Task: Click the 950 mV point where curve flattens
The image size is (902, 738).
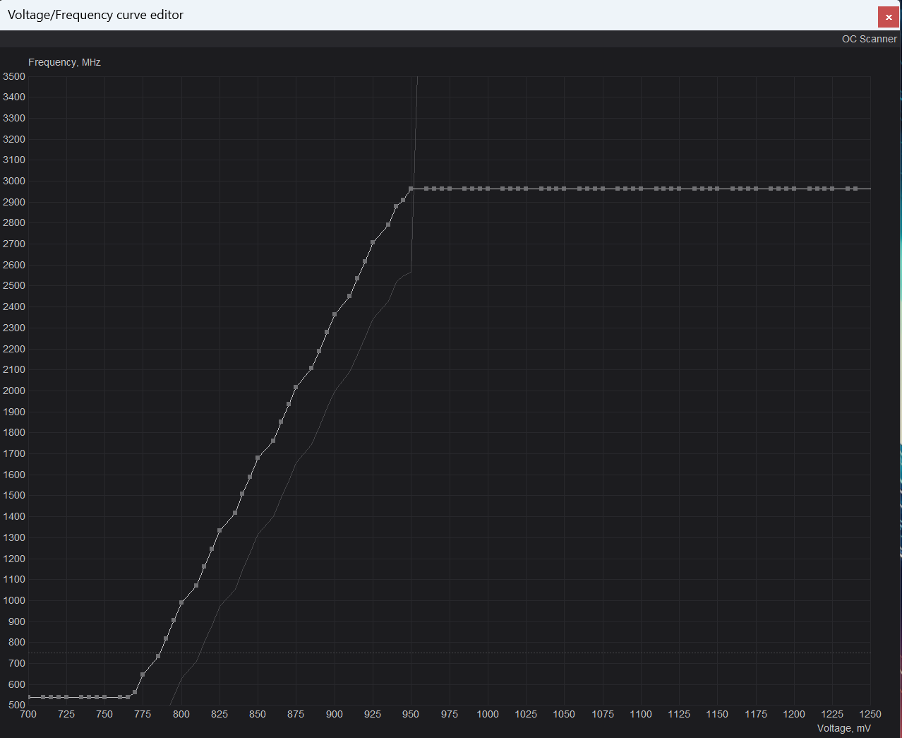Action: coord(411,189)
